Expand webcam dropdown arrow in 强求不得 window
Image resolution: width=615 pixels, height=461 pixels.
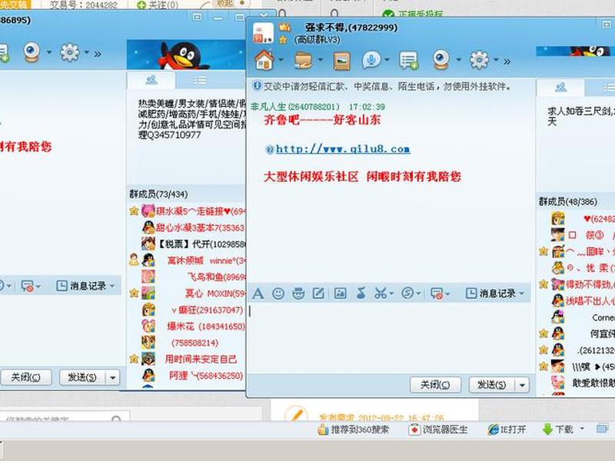coord(458,60)
